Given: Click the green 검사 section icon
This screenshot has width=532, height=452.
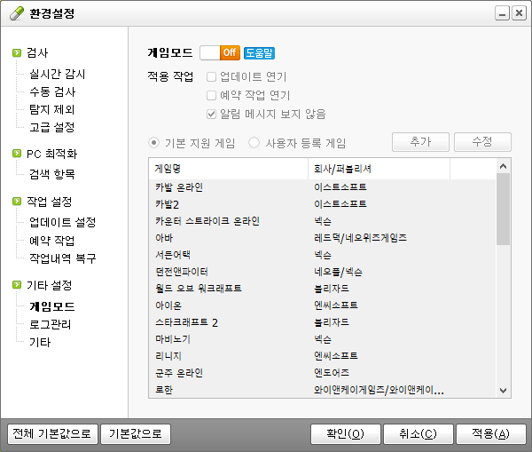Looking at the screenshot, I should pos(17,53).
